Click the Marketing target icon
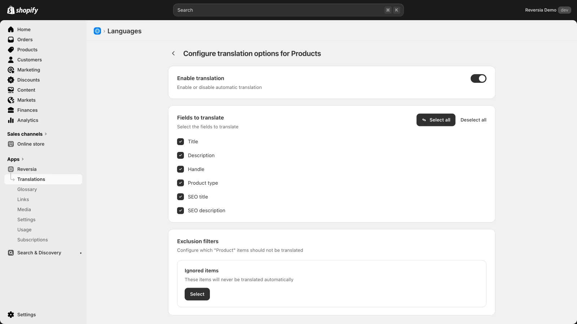The image size is (577, 324). 11,70
